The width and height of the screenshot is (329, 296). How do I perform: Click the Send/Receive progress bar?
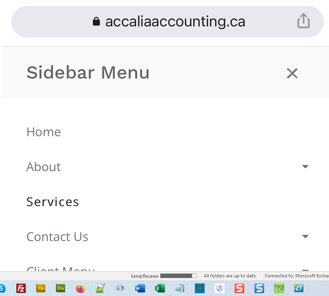coord(178,276)
